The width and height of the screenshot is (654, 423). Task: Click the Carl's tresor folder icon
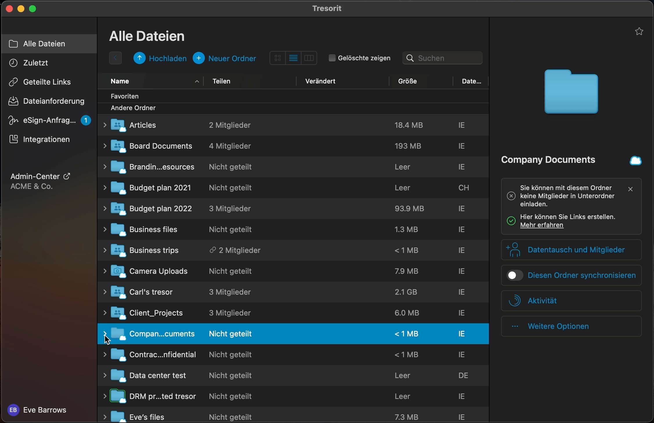[x=118, y=292]
